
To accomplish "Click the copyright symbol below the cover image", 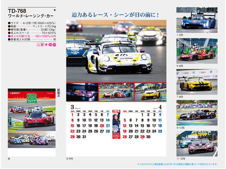I will tap(9, 159).
